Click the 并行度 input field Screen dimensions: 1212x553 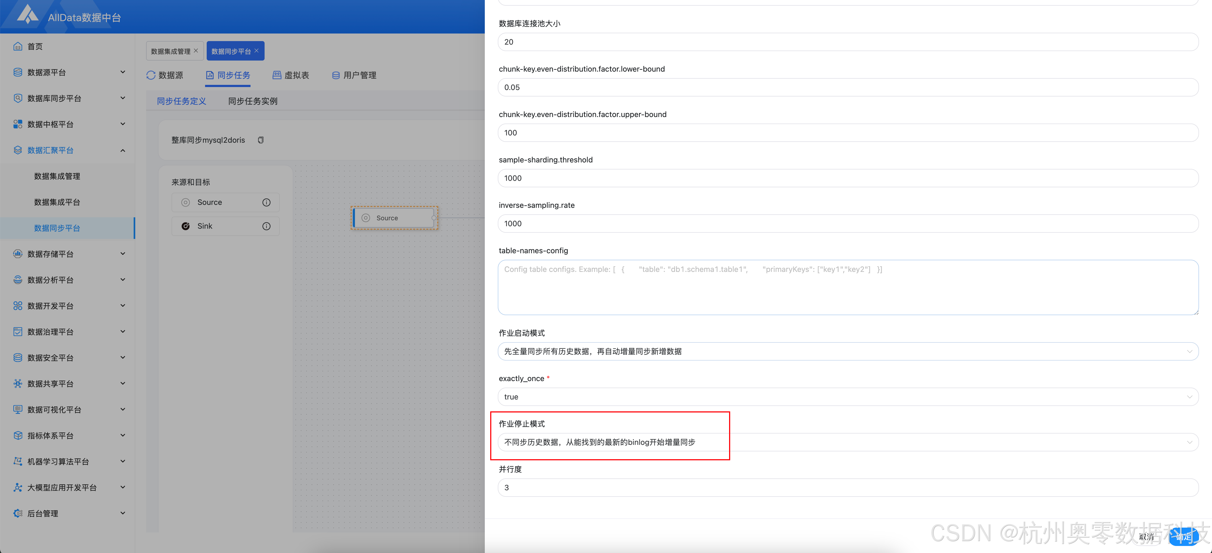pyautogui.click(x=847, y=488)
